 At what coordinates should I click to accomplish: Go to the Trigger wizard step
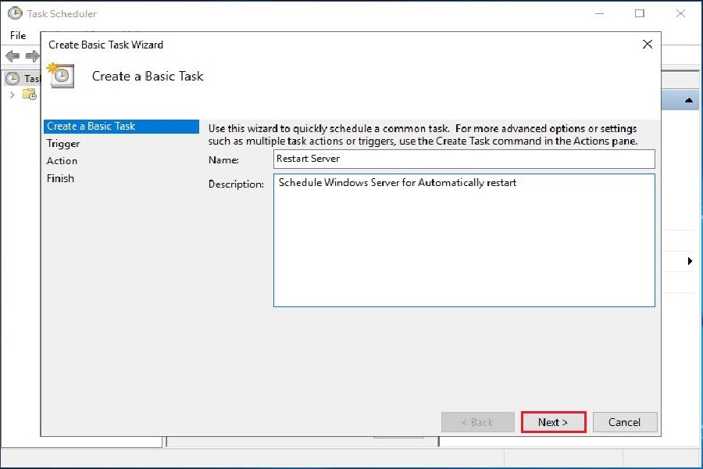tap(63, 144)
